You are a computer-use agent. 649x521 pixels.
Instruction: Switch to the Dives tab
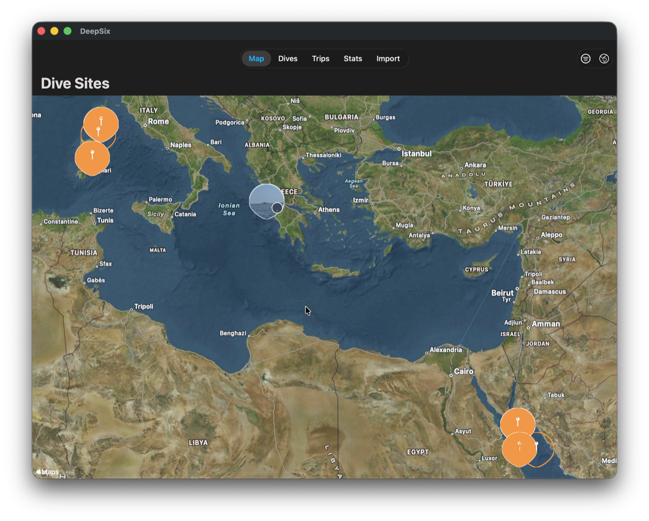click(288, 58)
